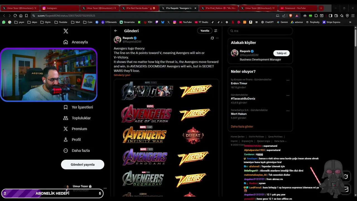Open the Twitch bookmark icon
This screenshot has height=201, width=357.
pyautogui.click(x=157, y=22)
